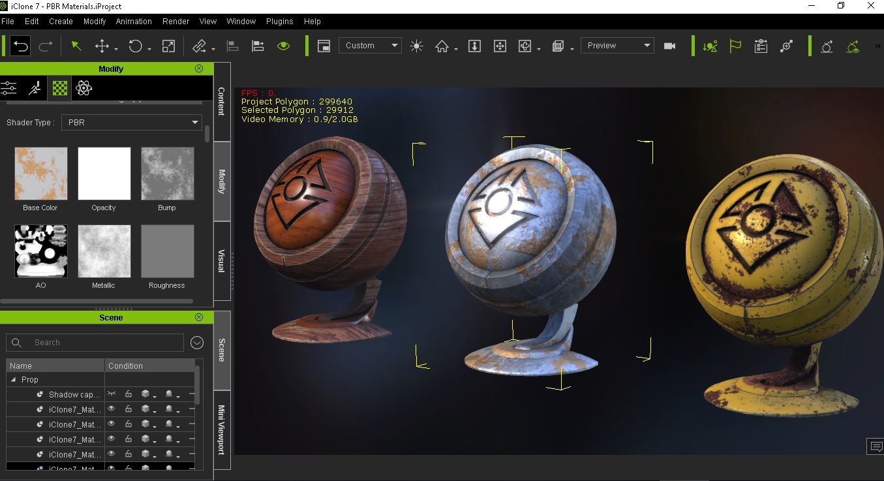Click the Redo arrow in toolbar
Viewport: 884px width, 481px height.
pyautogui.click(x=46, y=46)
